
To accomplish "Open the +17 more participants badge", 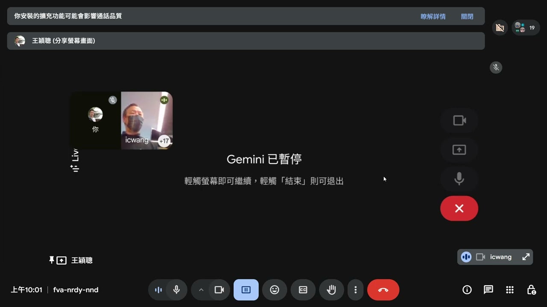I will pyautogui.click(x=164, y=141).
